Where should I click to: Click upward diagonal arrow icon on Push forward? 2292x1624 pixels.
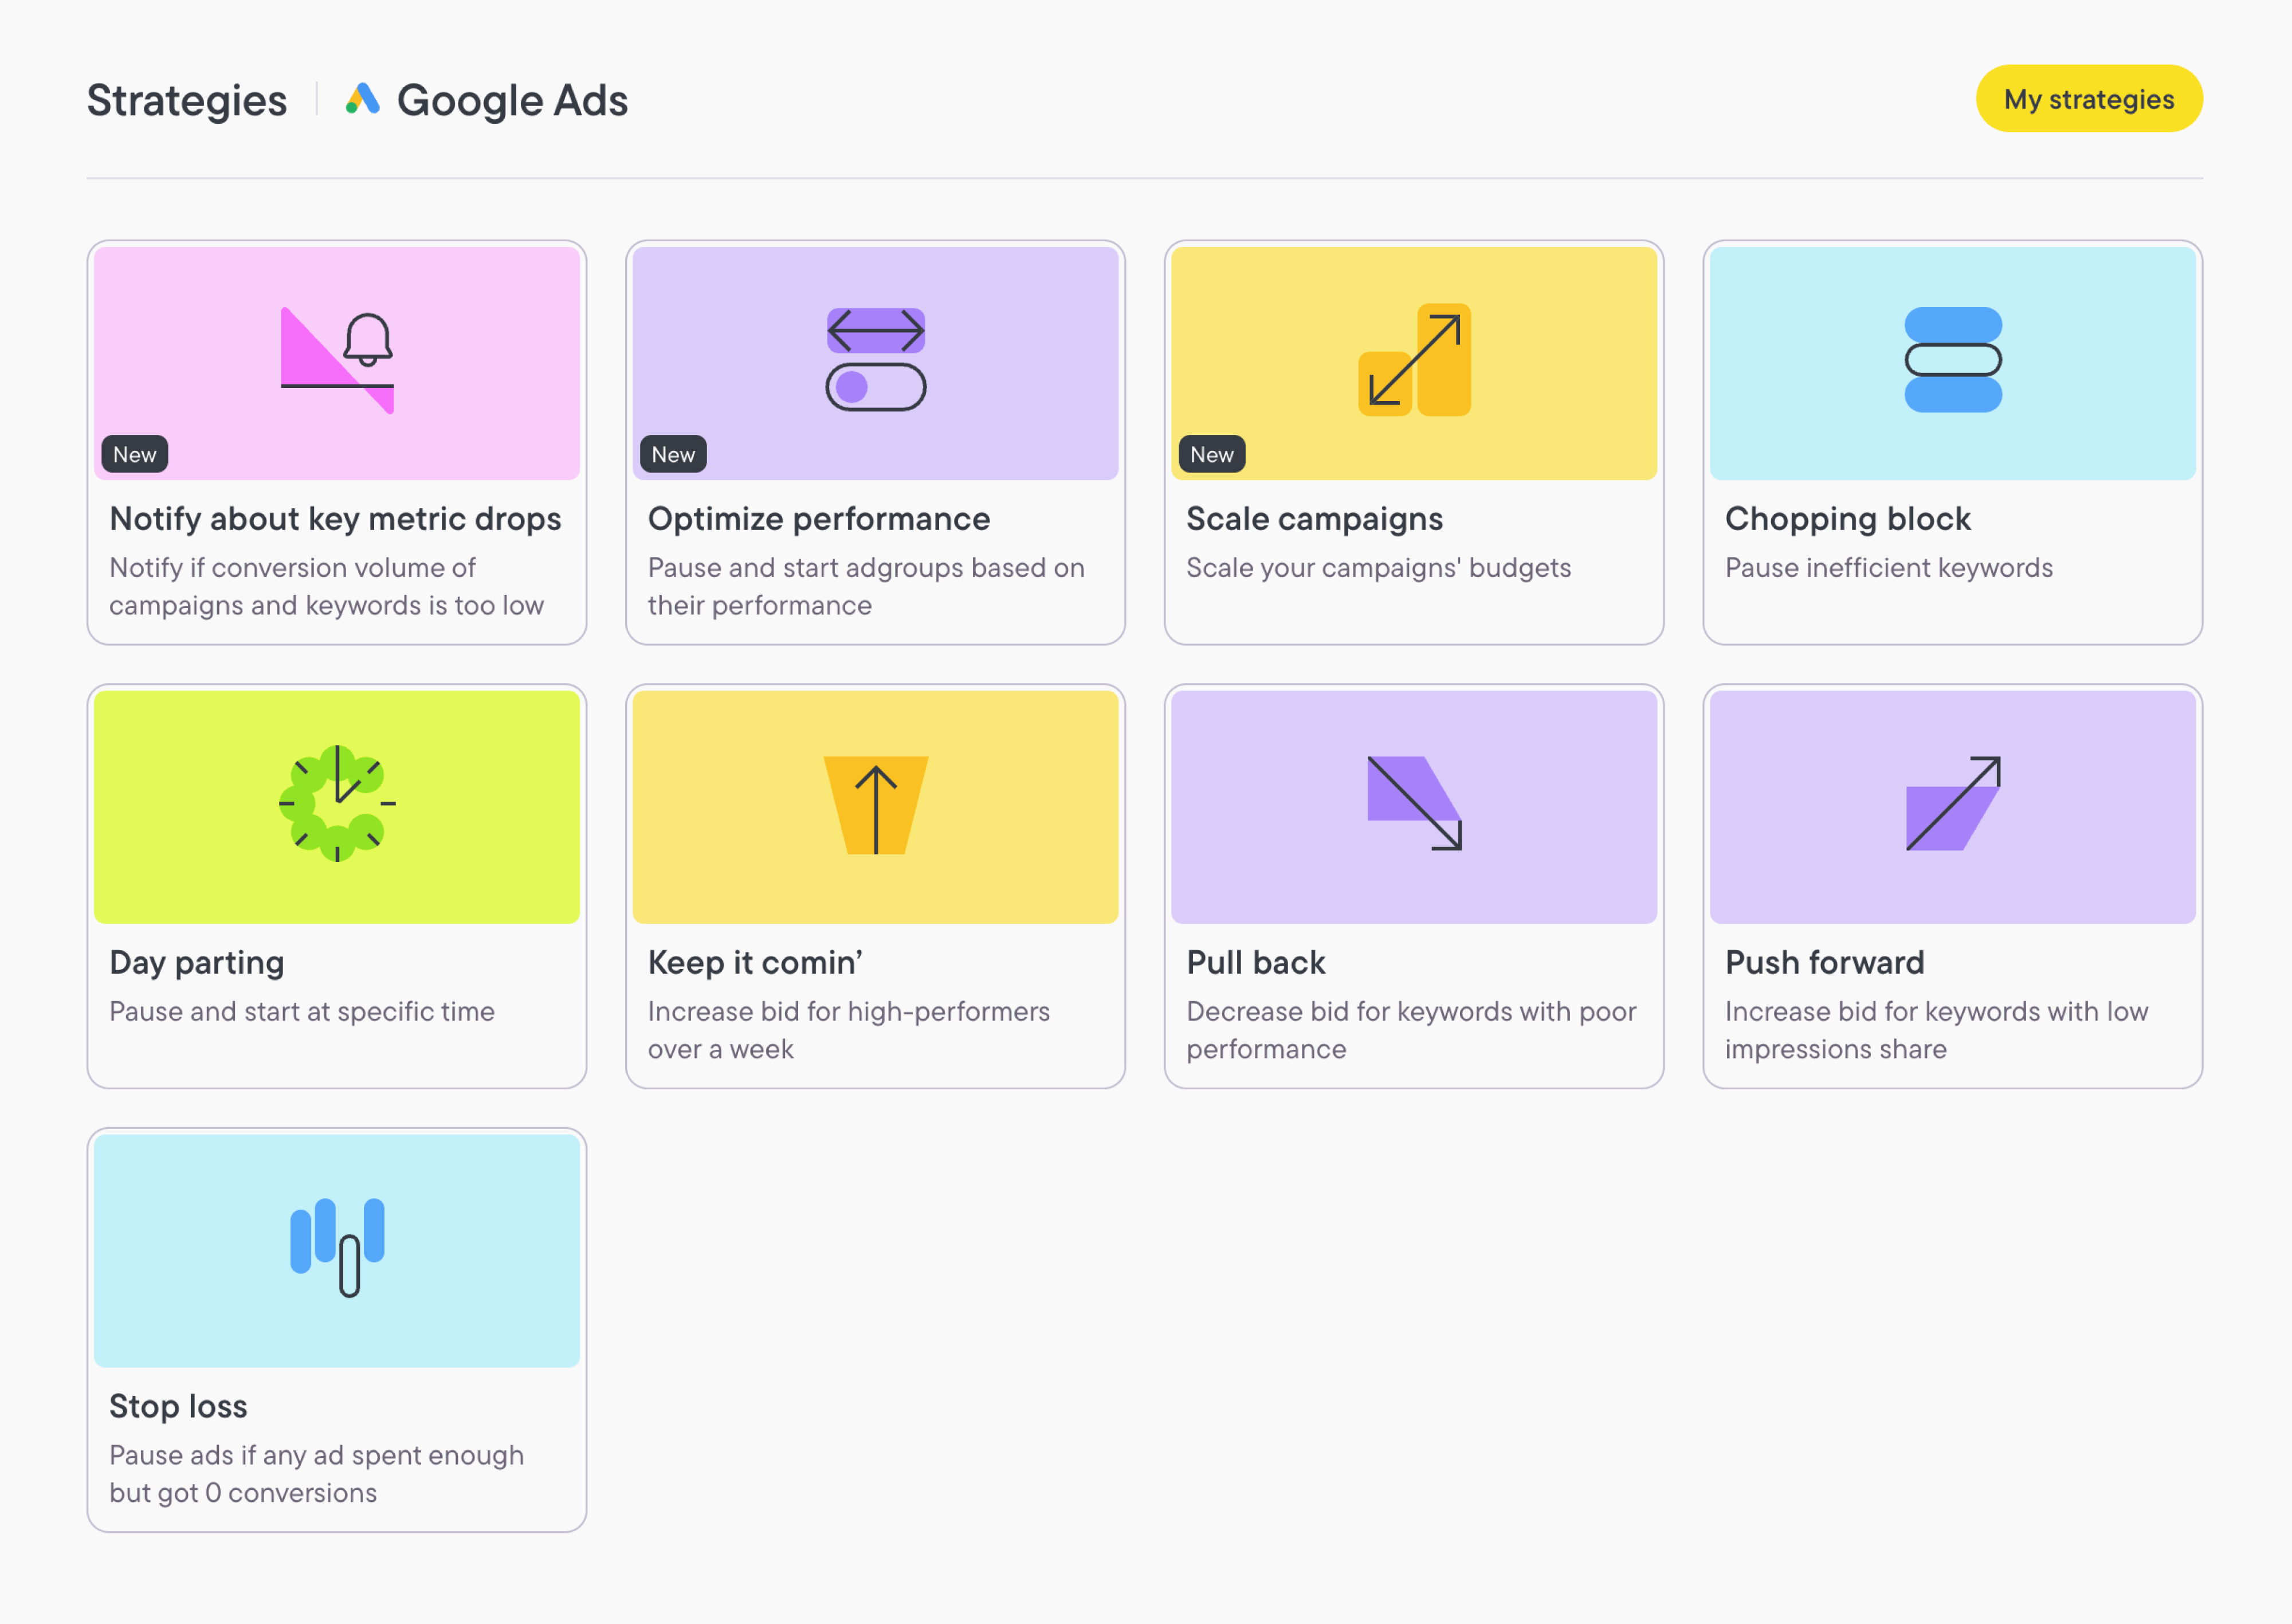click(1952, 803)
